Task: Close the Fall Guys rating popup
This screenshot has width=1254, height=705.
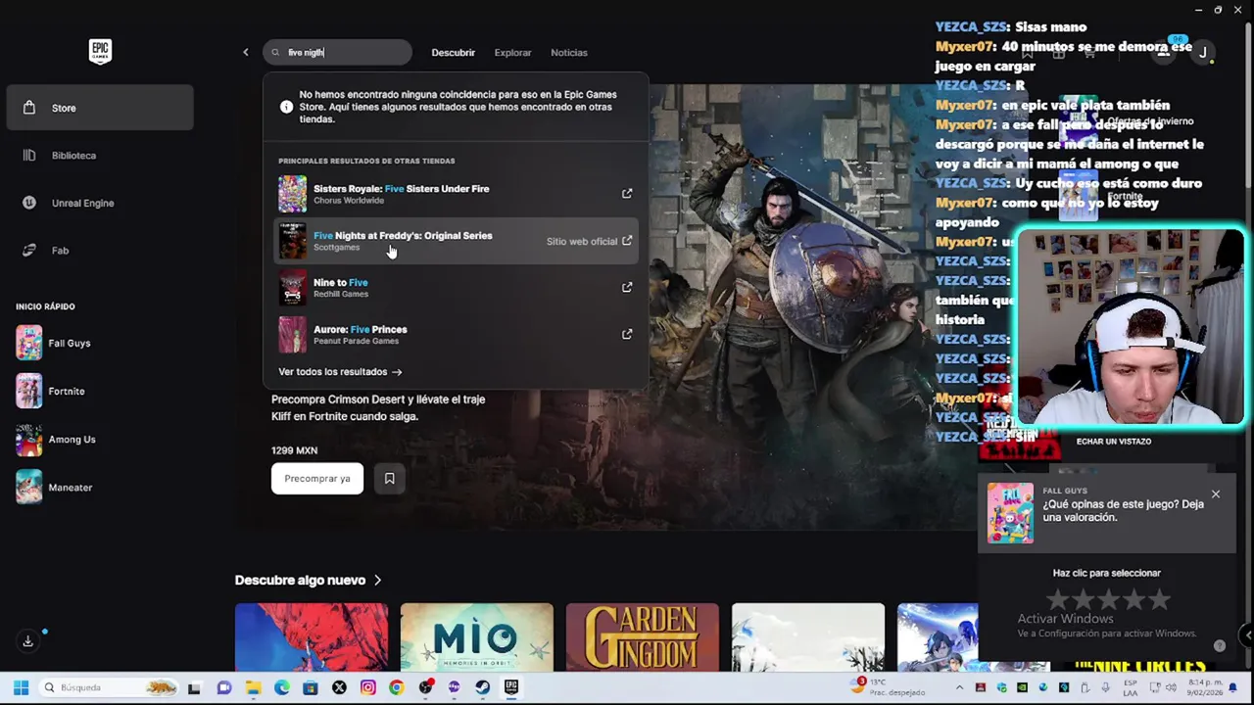Action: pyautogui.click(x=1216, y=494)
